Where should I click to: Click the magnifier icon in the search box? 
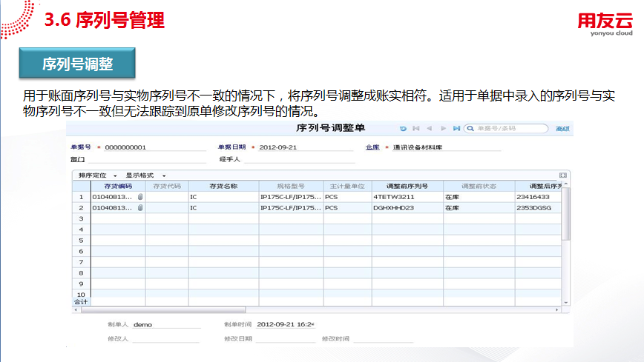point(470,129)
